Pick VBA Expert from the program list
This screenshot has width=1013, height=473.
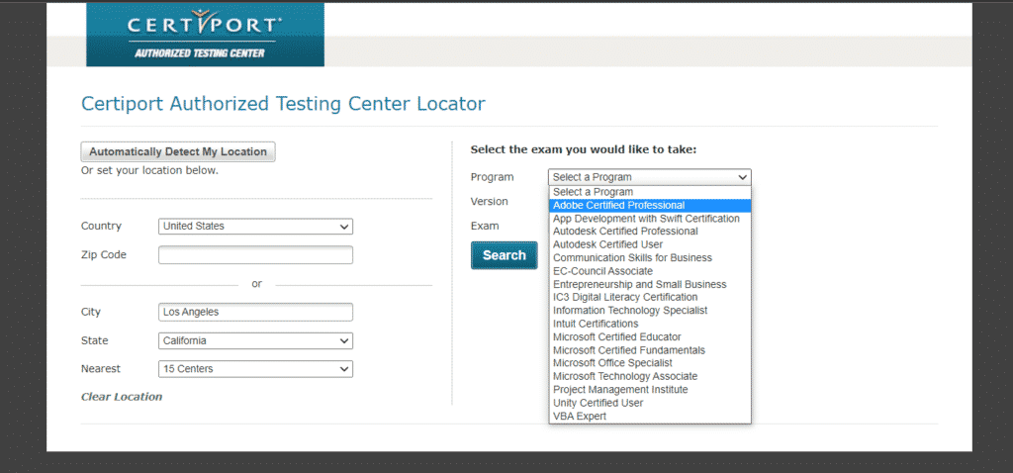tap(580, 417)
